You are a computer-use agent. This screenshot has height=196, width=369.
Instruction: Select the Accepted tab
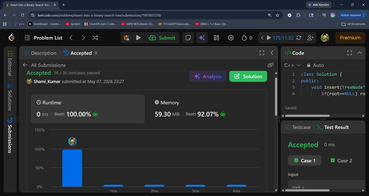(x=77, y=53)
